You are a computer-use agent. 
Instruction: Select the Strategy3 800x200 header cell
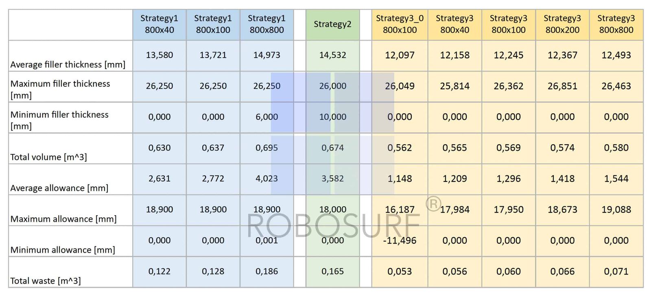pos(562,24)
